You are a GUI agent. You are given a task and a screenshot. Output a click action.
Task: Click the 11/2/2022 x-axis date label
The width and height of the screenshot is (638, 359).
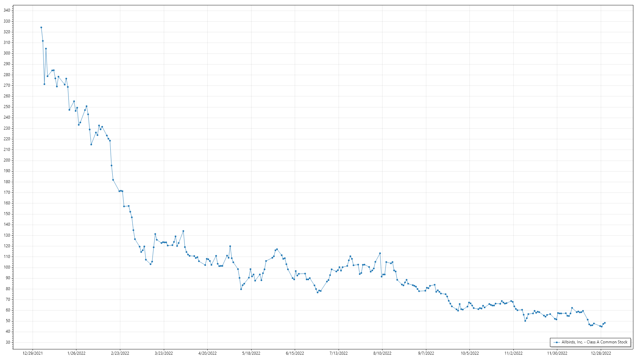click(x=513, y=353)
